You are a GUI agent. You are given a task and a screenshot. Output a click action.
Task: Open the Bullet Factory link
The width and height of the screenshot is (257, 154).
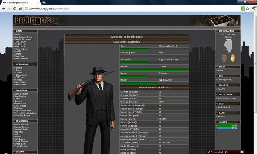coord(22,124)
